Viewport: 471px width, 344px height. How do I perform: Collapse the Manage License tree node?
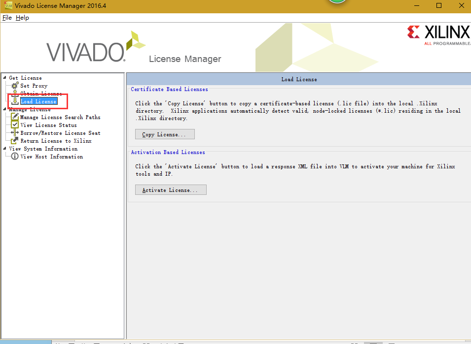coord(4,109)
